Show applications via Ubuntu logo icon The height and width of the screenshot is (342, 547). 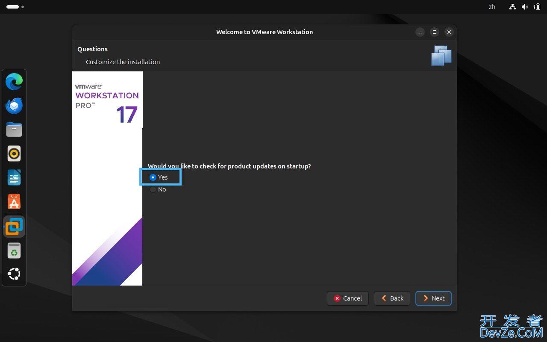click(14, 274)
